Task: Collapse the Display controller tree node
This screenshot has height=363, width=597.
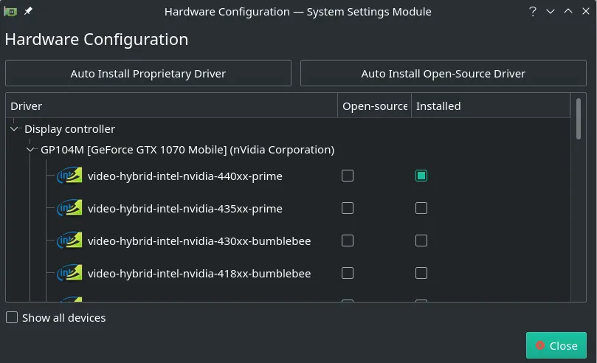Action: click(x=15, y=129)
